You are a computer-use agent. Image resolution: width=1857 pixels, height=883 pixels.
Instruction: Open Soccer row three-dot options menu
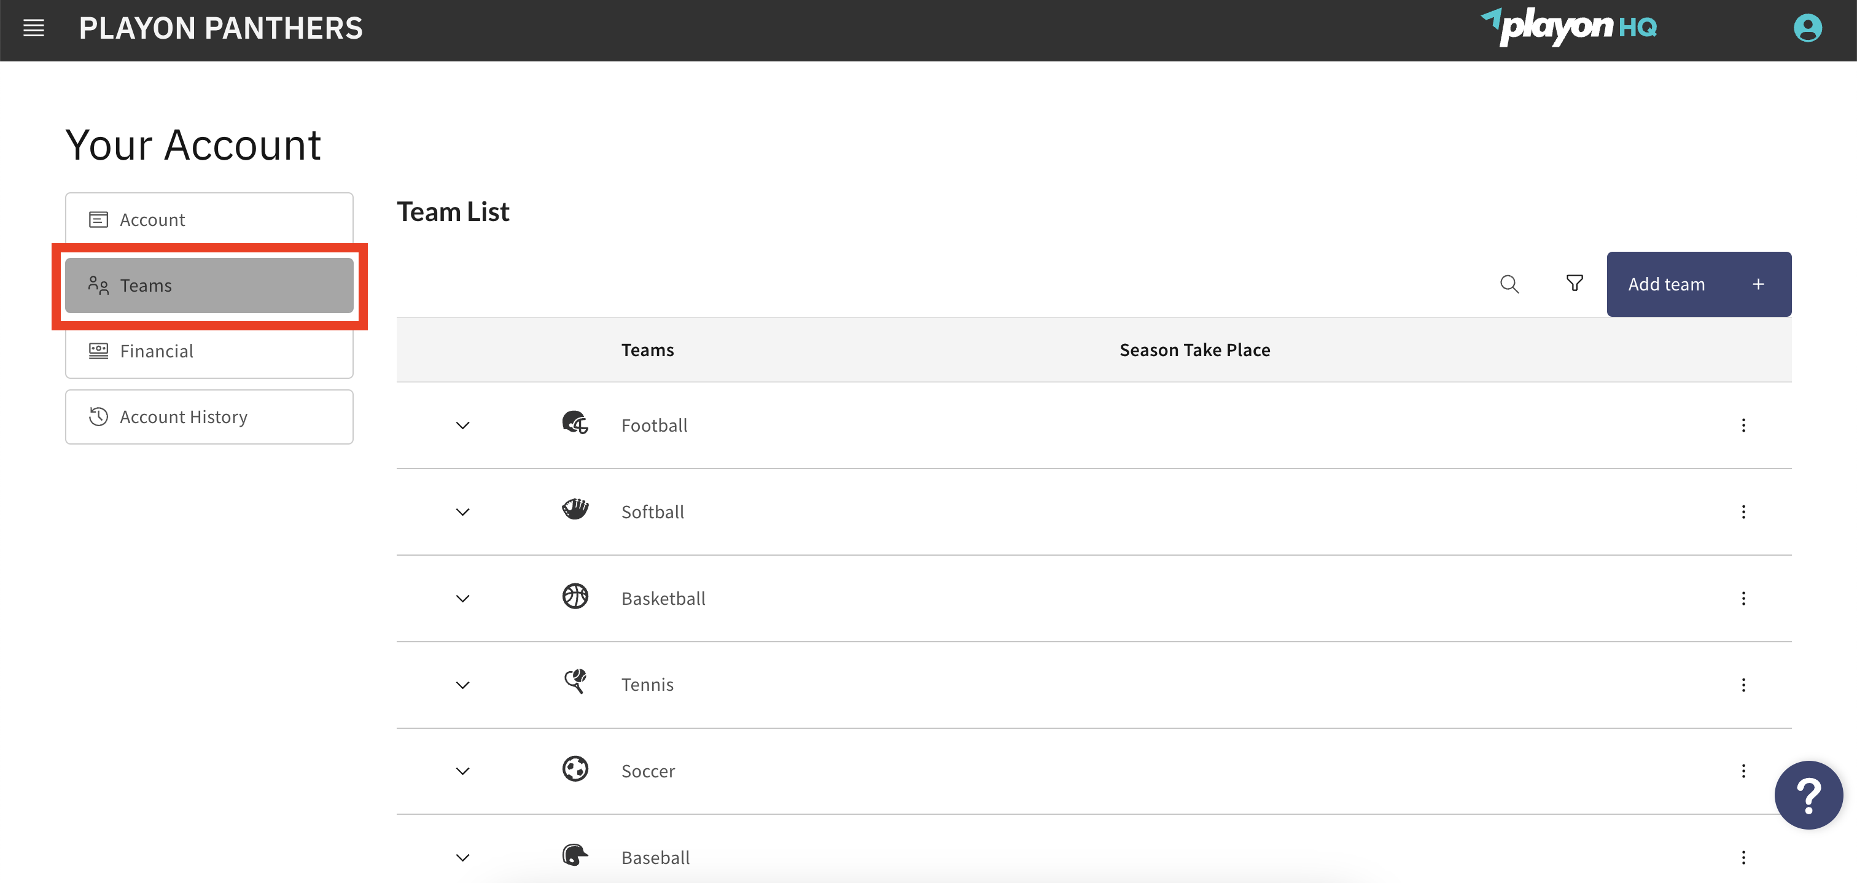point(1743,771)
